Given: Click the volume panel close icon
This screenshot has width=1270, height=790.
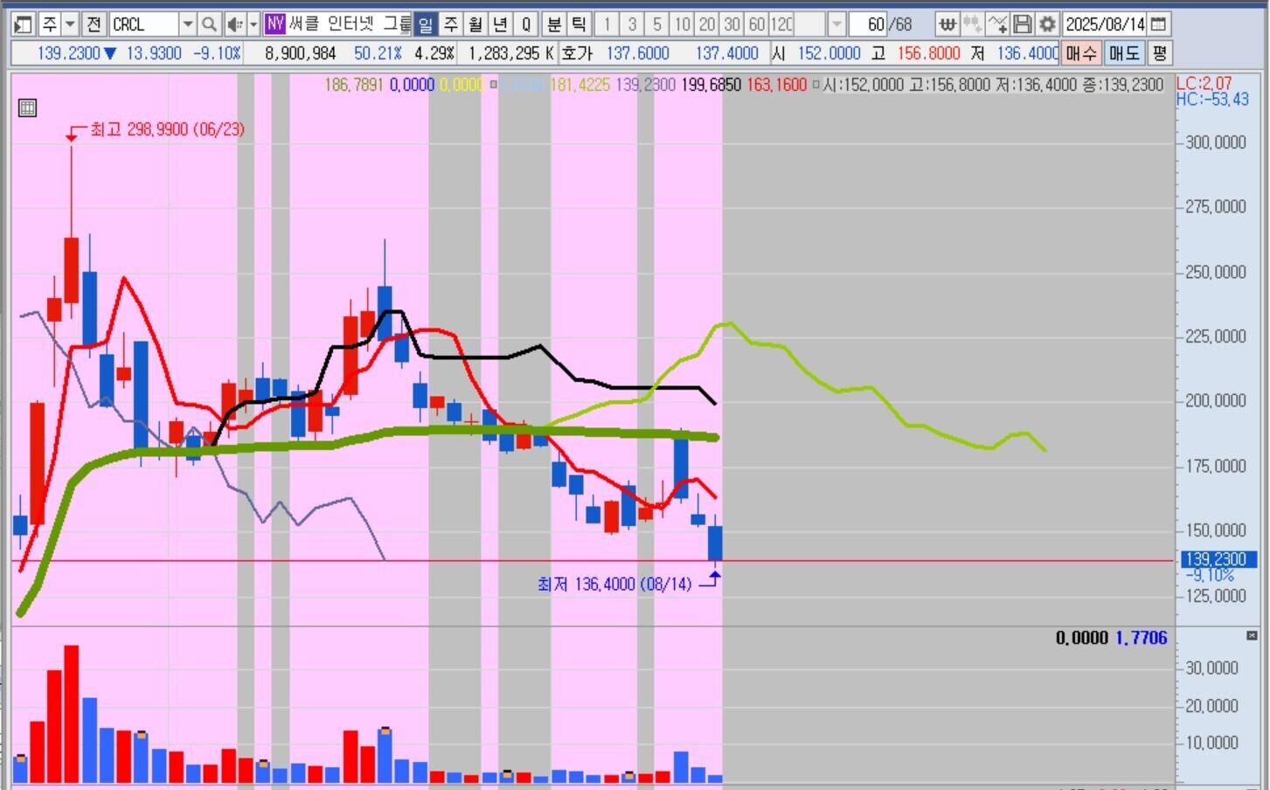Looking at the screenshot, I should [x=1252, y=636].
